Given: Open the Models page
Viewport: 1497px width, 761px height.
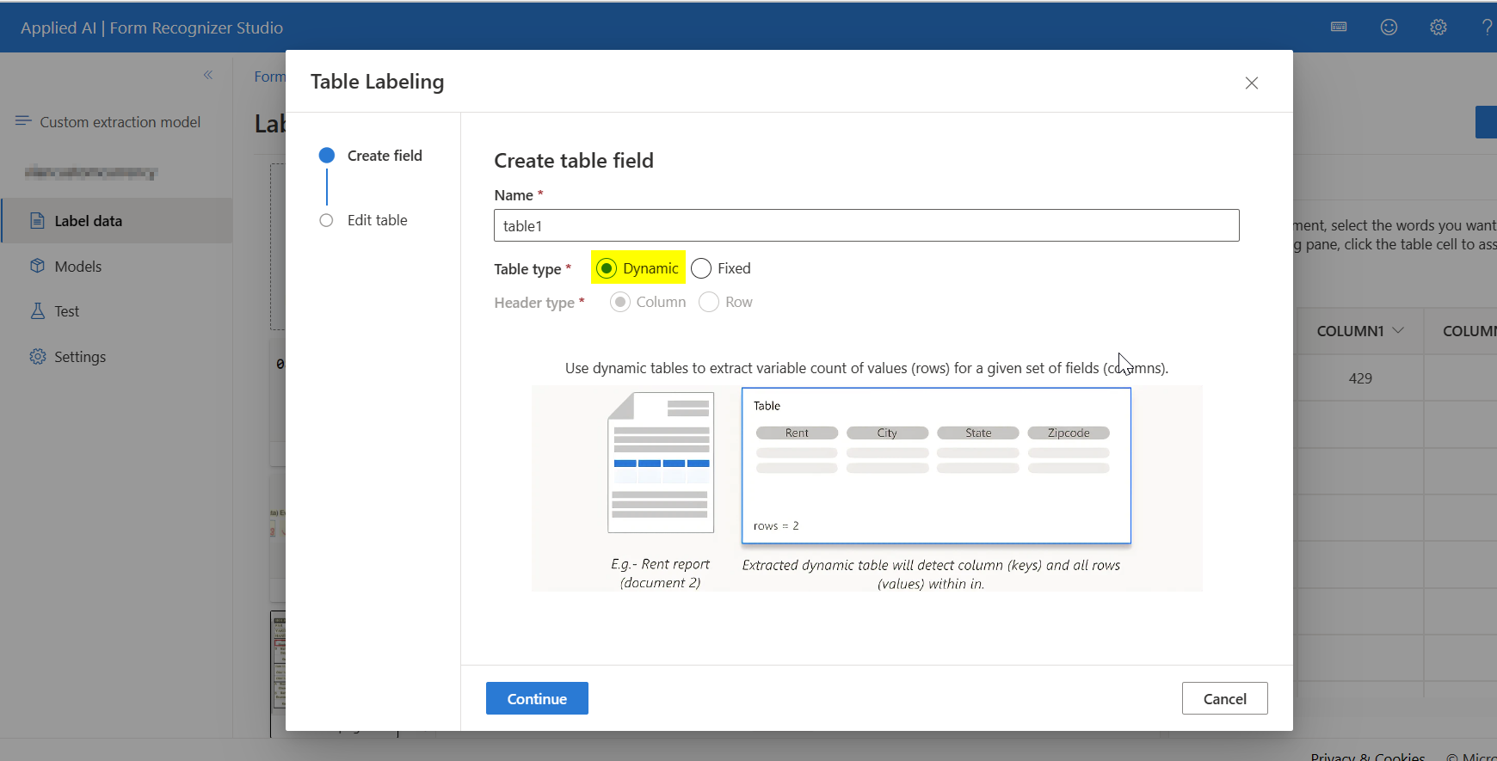Looking at the screenshot, I should pyautogui.click(x=77, y=267).
